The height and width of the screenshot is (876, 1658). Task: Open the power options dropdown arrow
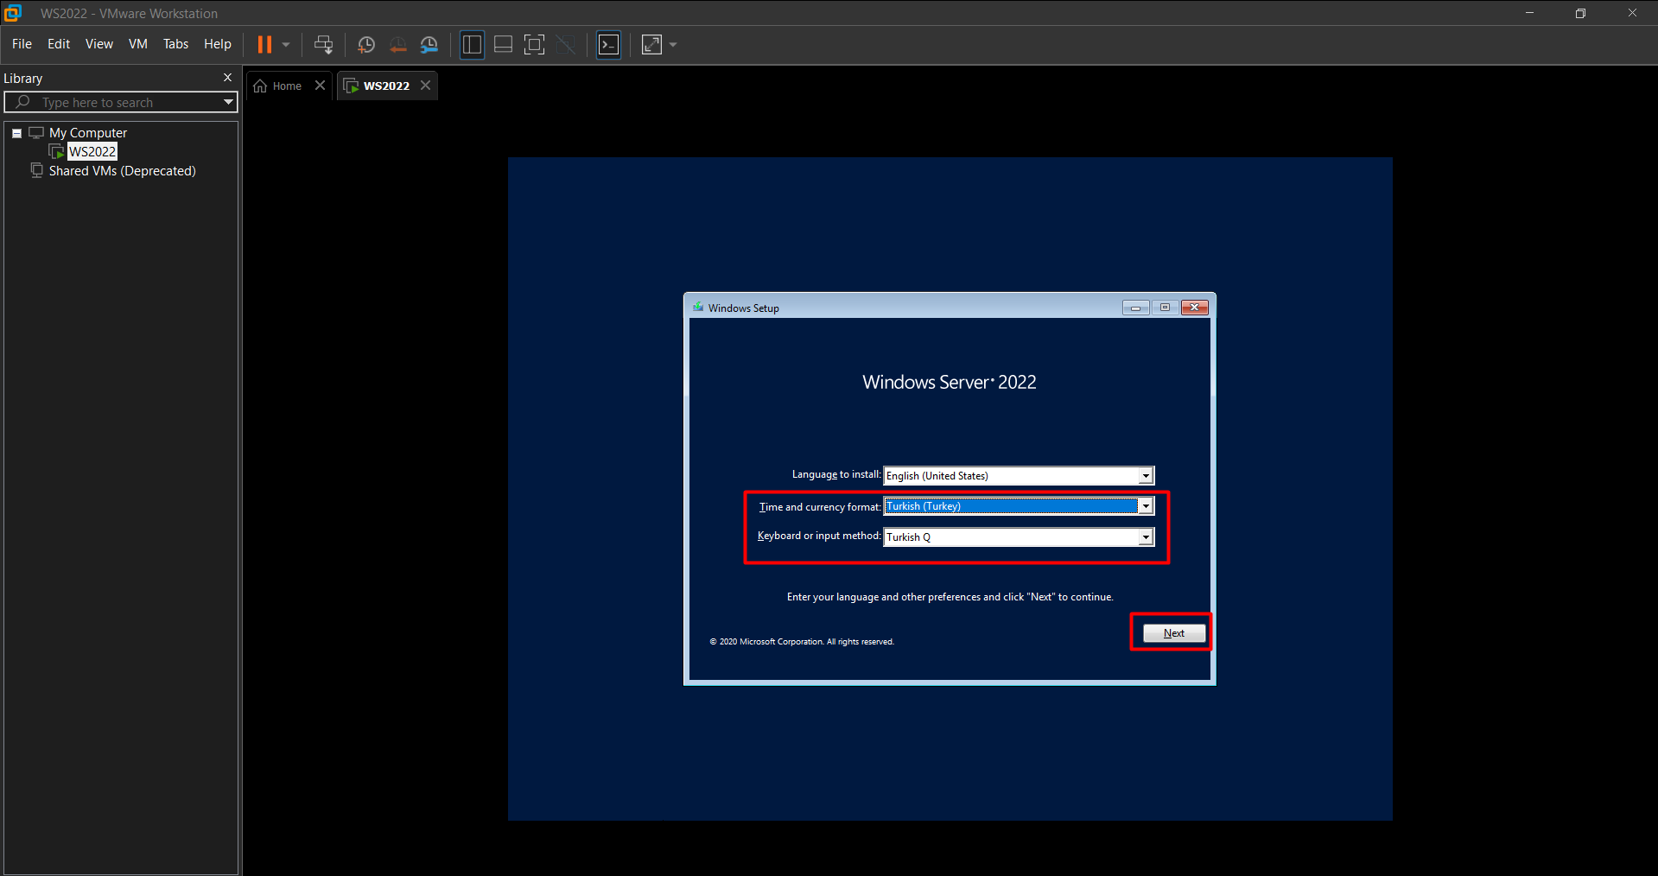[286, 44]
